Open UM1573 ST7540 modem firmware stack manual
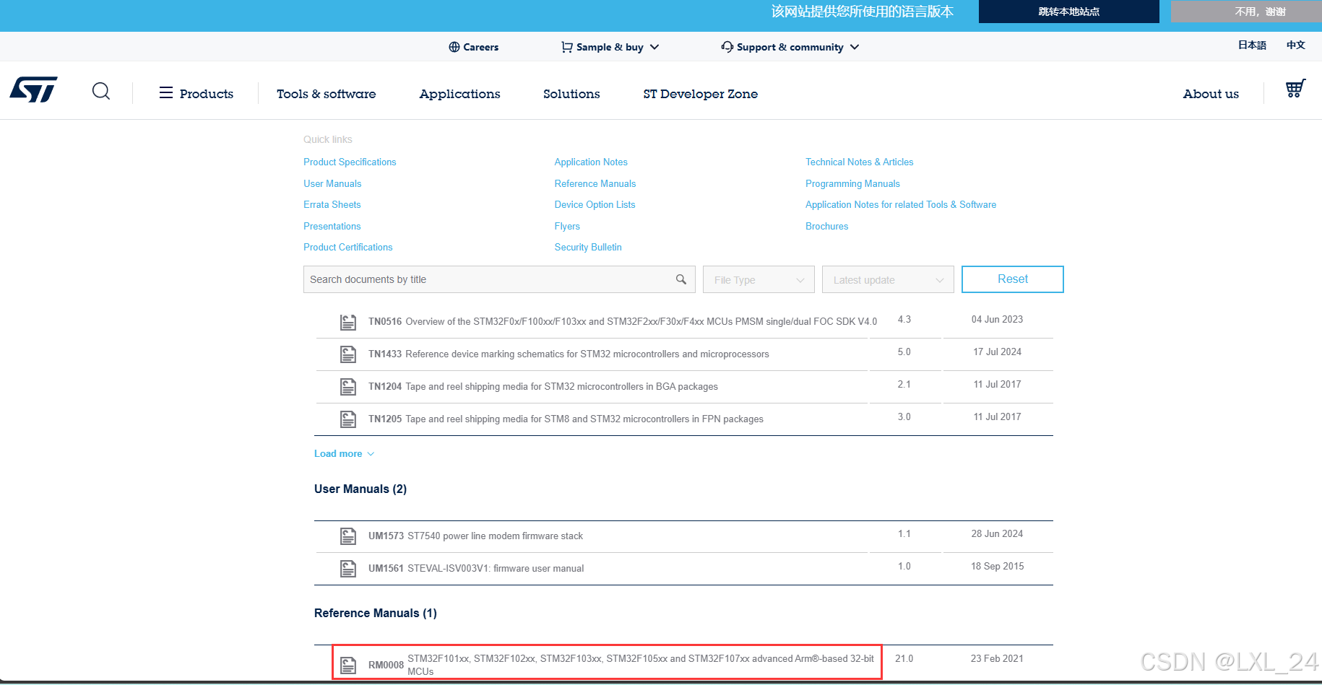The image size is (1322, 685). (475, 536)
